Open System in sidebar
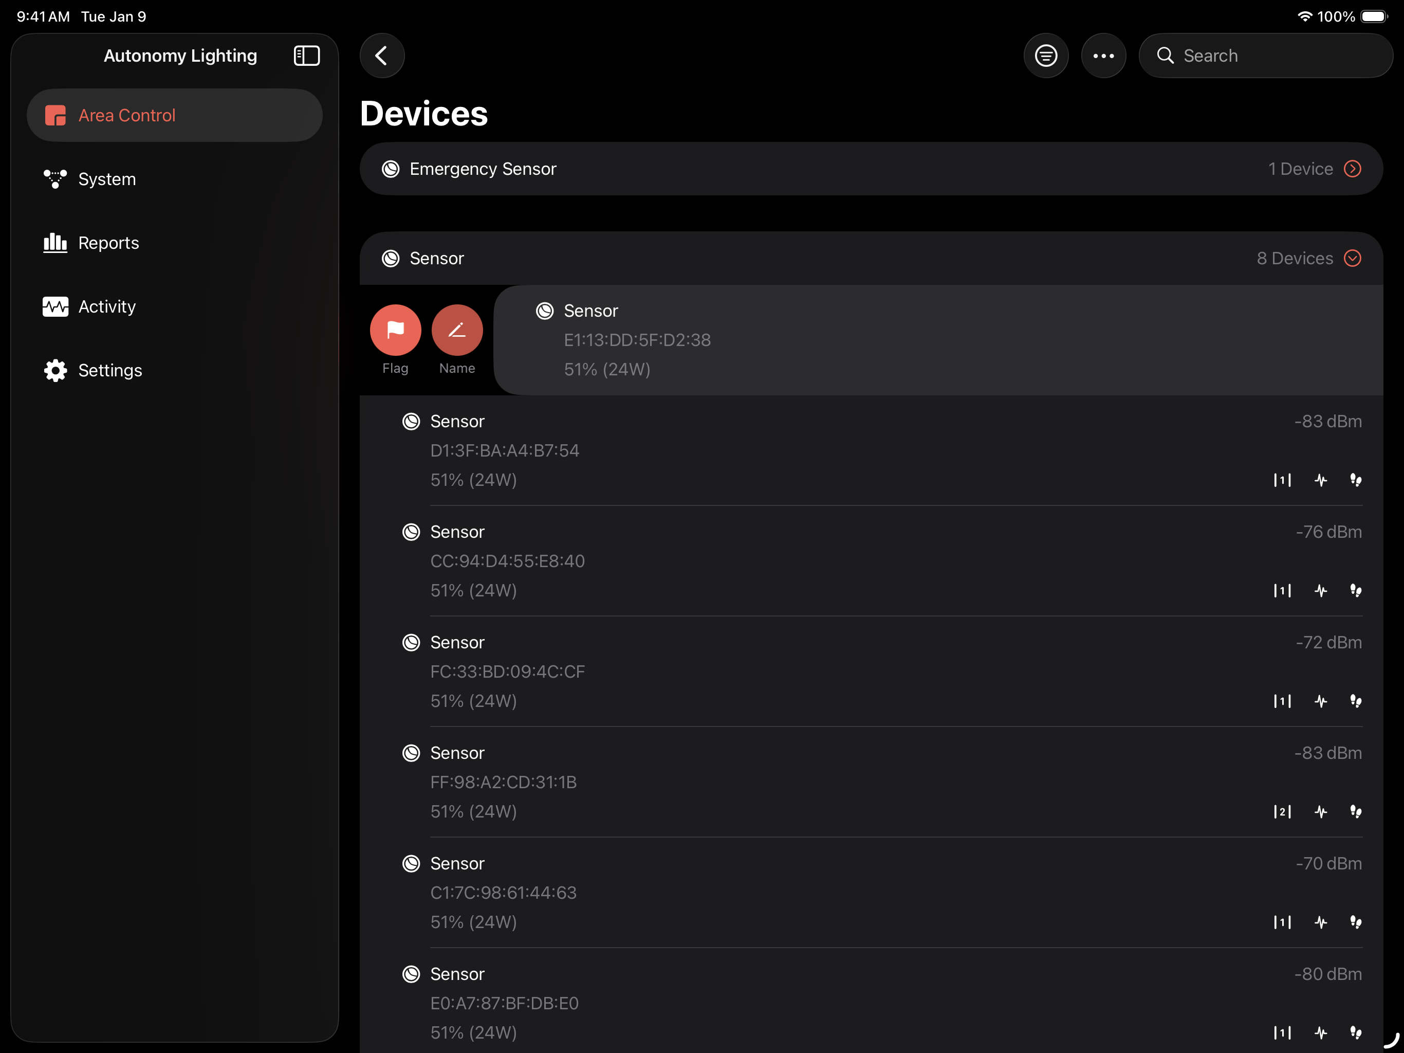This screenshot has height=1053, width=1404. point(175,179)
